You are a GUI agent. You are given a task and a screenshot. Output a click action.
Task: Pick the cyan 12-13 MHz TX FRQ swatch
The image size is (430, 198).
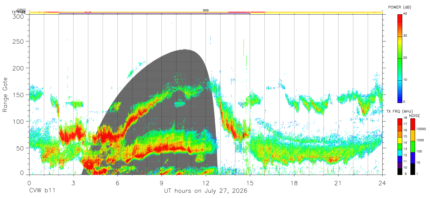pyautogui.click(x=400, y=153)
